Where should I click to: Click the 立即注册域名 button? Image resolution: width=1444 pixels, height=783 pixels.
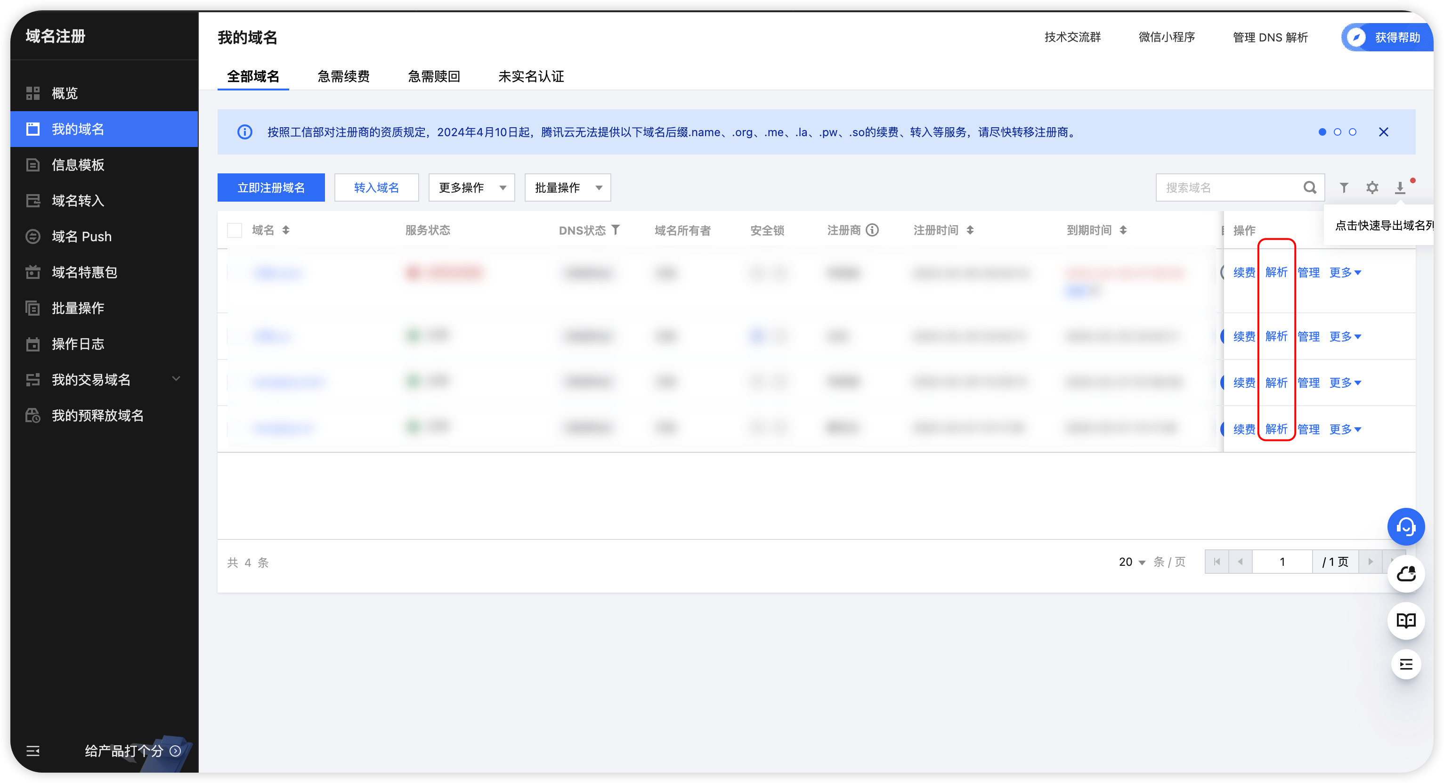pyautogui.click(x=271, y=188)
